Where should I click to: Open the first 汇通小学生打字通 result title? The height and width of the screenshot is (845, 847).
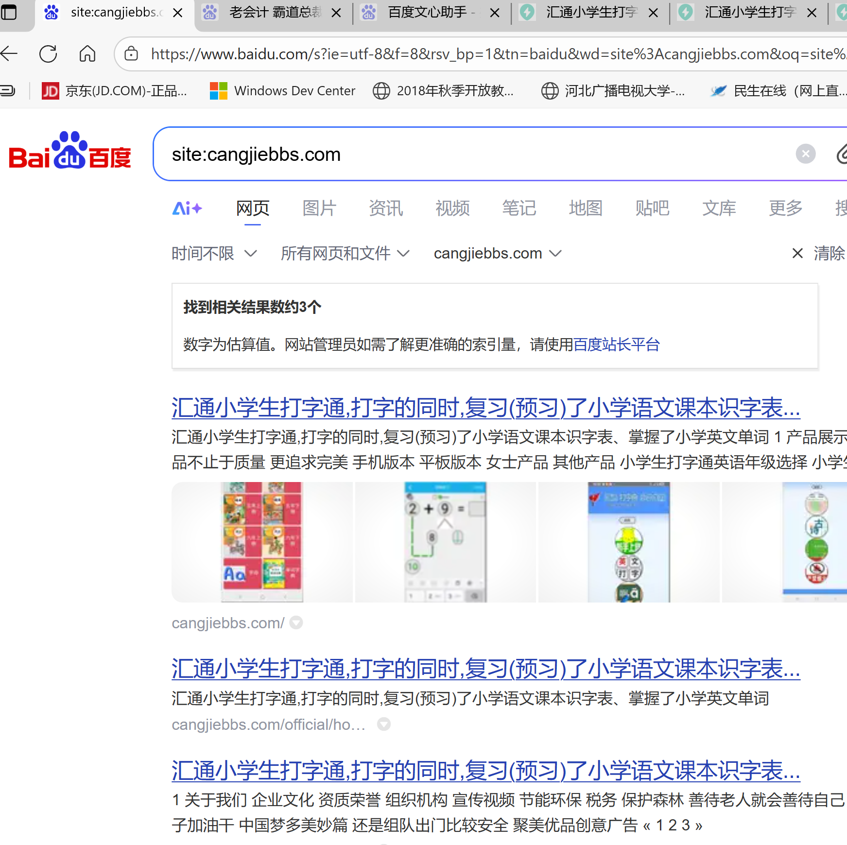[x=486, y=408]
